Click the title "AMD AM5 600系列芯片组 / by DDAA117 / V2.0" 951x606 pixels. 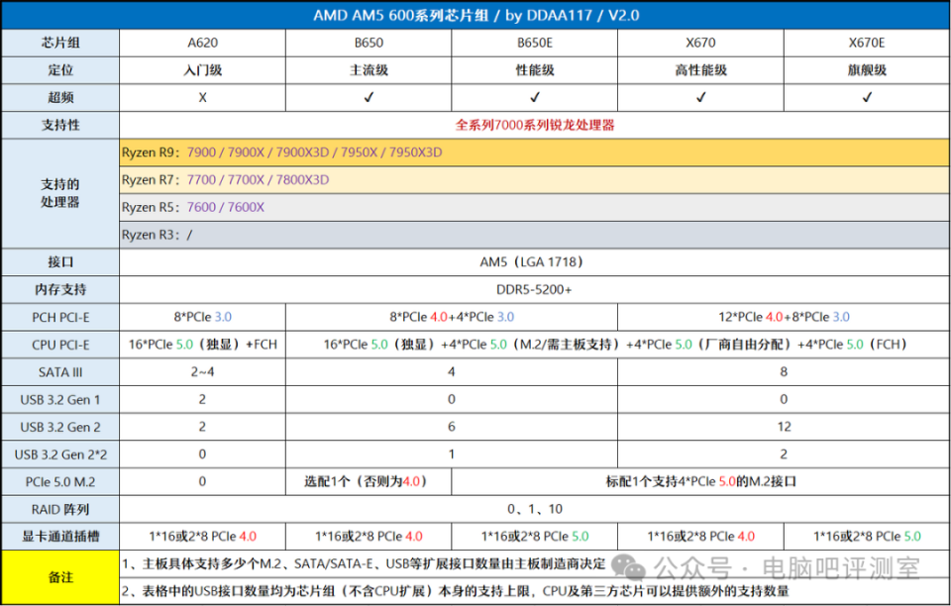475,15
